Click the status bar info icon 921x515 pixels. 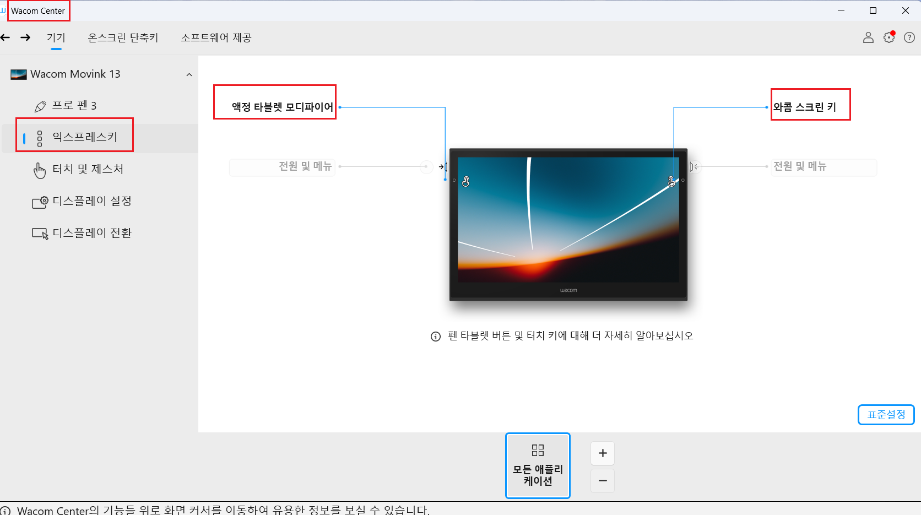6,511
